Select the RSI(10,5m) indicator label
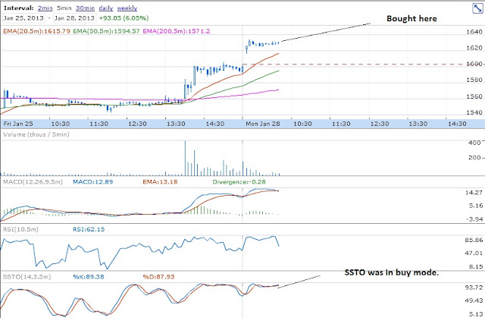Screen dimensions: 485x321 (x=20, y=229)
